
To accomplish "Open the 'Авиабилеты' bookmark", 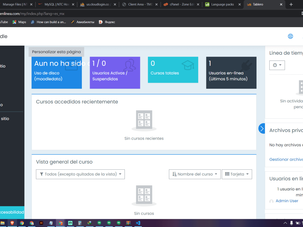I will point(82,22).
